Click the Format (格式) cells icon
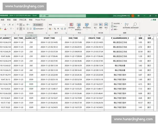This screenshot has width=158, height=126. tap(106, 25)
